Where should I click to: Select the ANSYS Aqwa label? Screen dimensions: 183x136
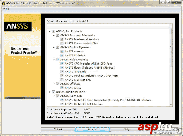point(73,88)
